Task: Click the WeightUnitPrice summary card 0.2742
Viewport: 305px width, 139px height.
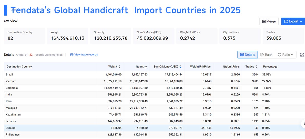Action: [x=197, y=36]
